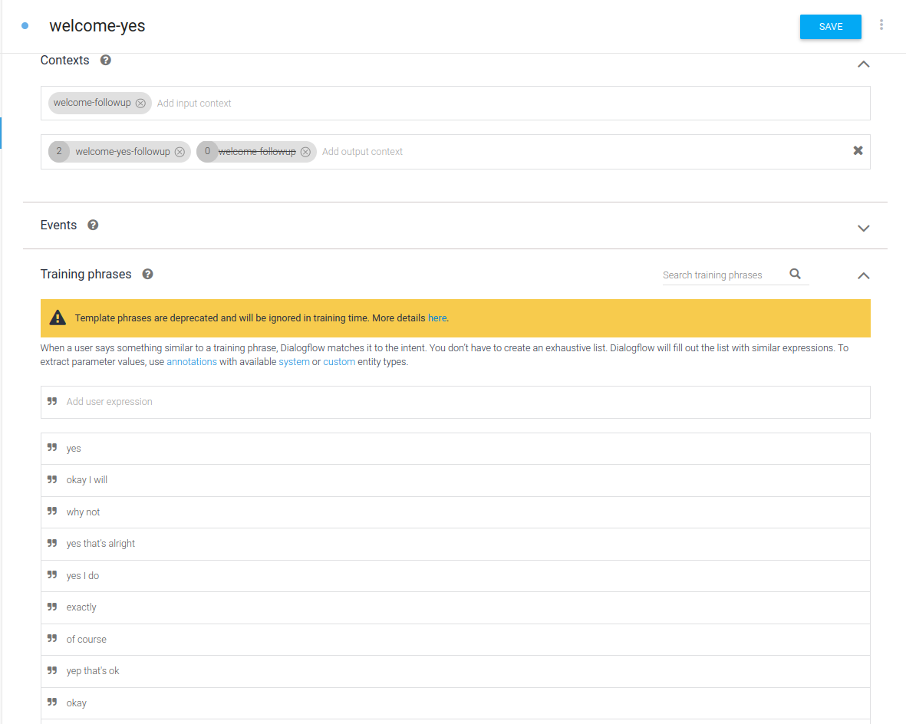This screenshot has width=906, height=724.
Task: Click the Contexts help question mark icon
Action: coord(106,60)
